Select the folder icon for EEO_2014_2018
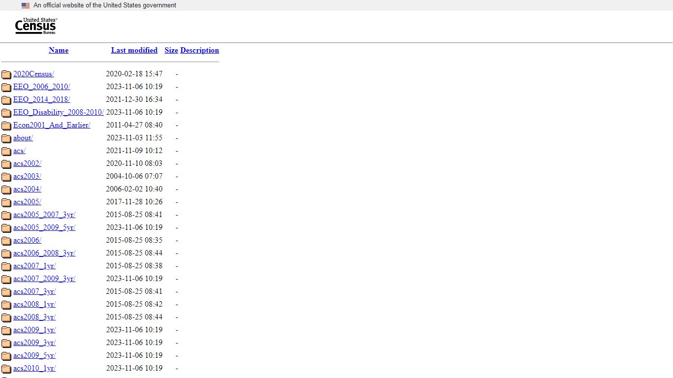Screen dimensions: 673x378 6,100
